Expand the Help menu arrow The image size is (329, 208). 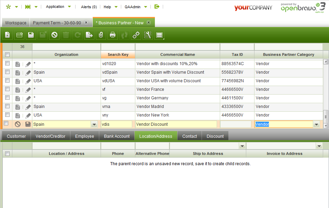[x=116, y=7]
